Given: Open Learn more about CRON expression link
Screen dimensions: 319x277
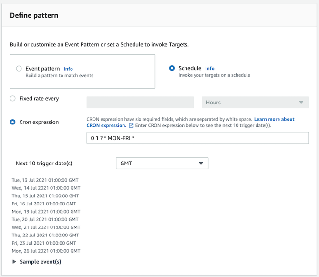Looking at the screenshot, I should point(274,119).
